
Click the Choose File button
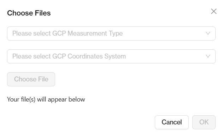[31, 79]
